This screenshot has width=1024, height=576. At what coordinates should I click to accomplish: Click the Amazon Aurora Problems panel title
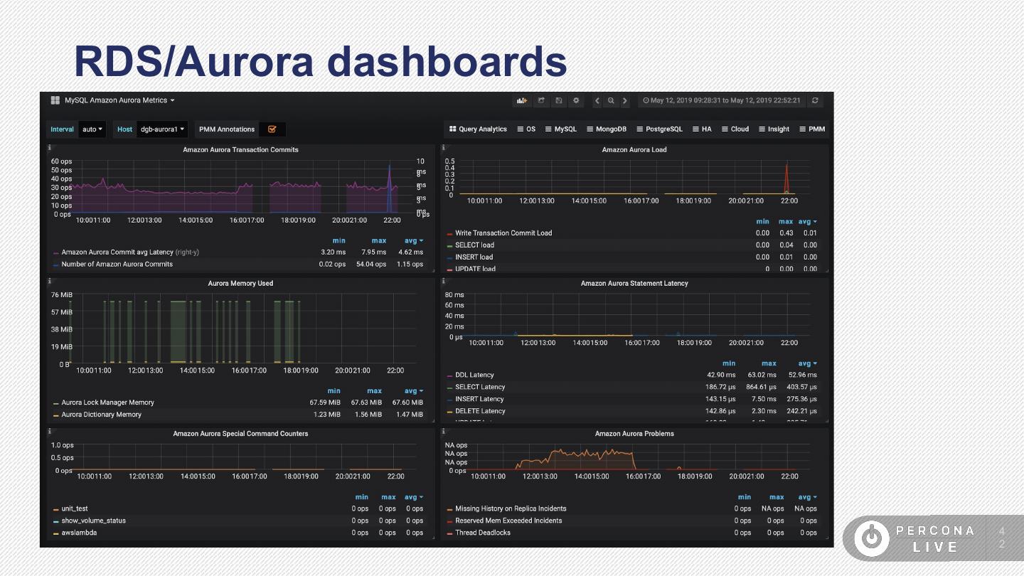pyautogui.click(x=634, y=434)
